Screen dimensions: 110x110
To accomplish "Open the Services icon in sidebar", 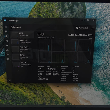I will pyautogui.click(x=8, y=59).
